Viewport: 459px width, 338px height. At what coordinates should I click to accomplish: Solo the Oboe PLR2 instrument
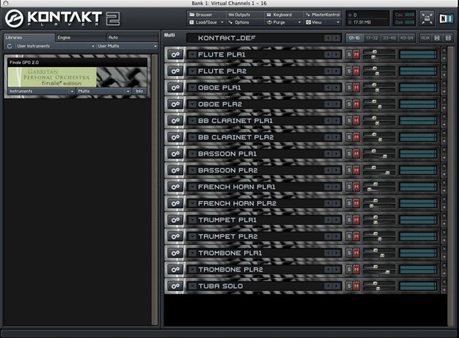coord(349,104)
